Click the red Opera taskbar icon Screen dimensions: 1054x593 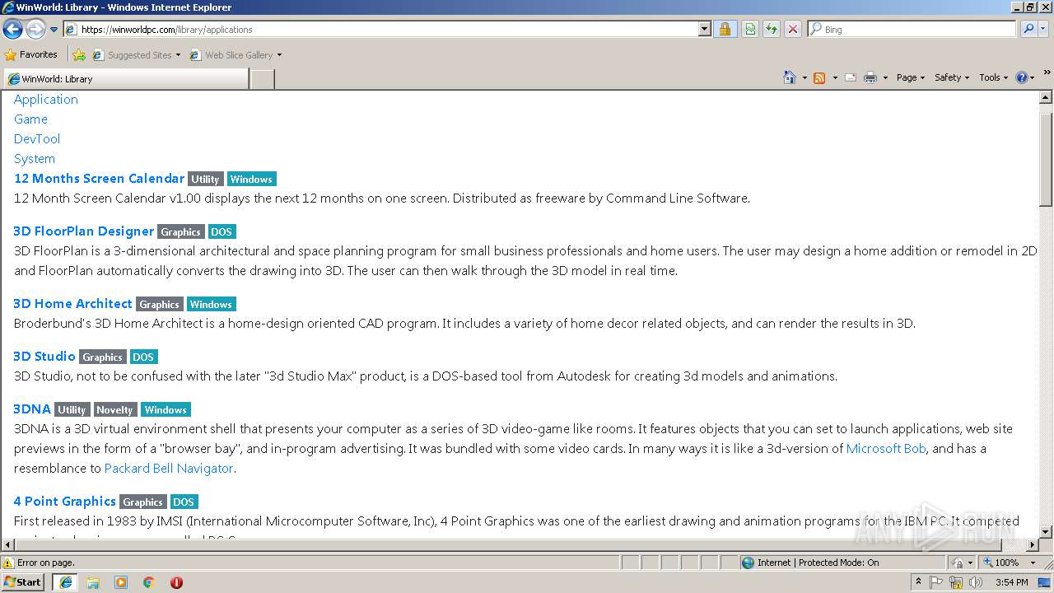coord(176,582)
